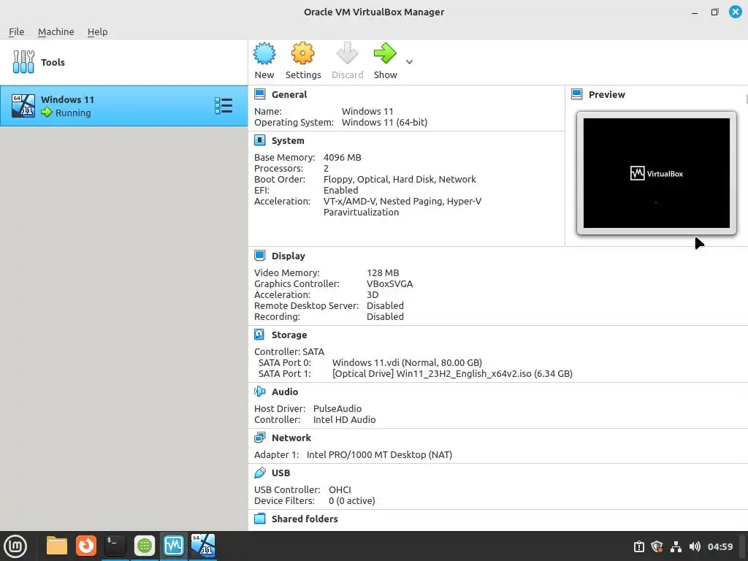Open the volume control tray icon
Viewport: 748px width, 561px height.
click(695, 546)
